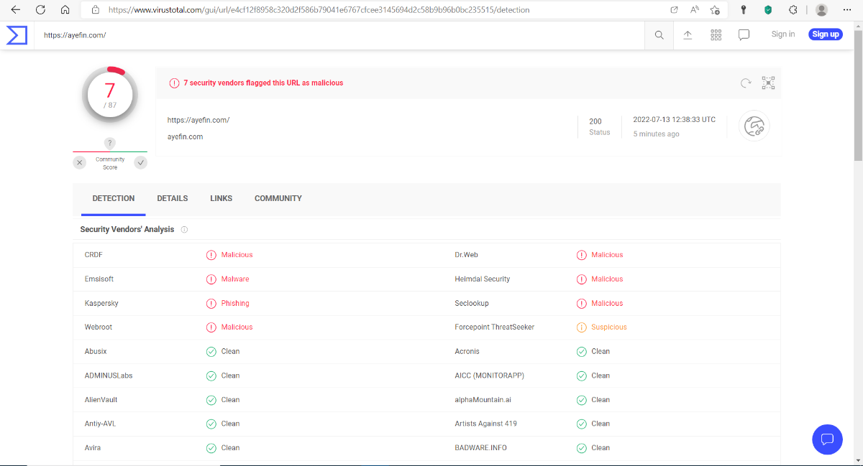Viewport: 863px width, 466px height.
Task: Click the search magnifier icon
Action: (x=659, y=35)
